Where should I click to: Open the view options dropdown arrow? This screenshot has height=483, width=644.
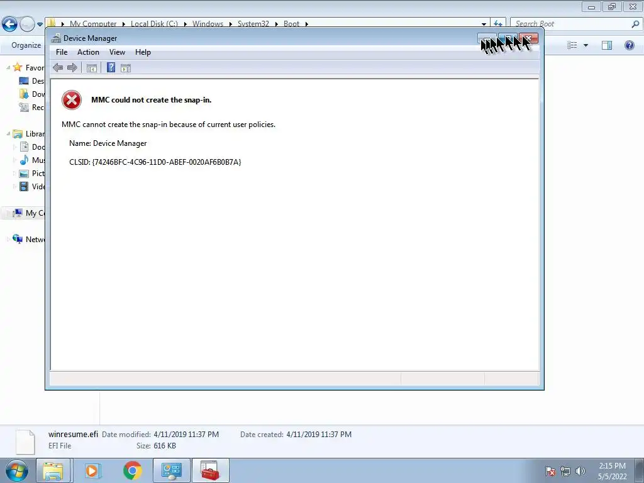tap(586, 45)
